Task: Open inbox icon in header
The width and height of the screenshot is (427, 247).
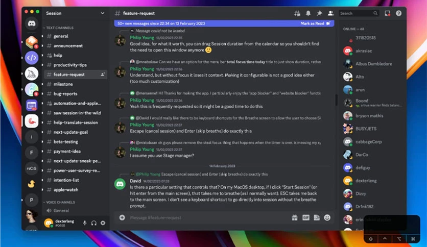Action: tap(387, 13)
